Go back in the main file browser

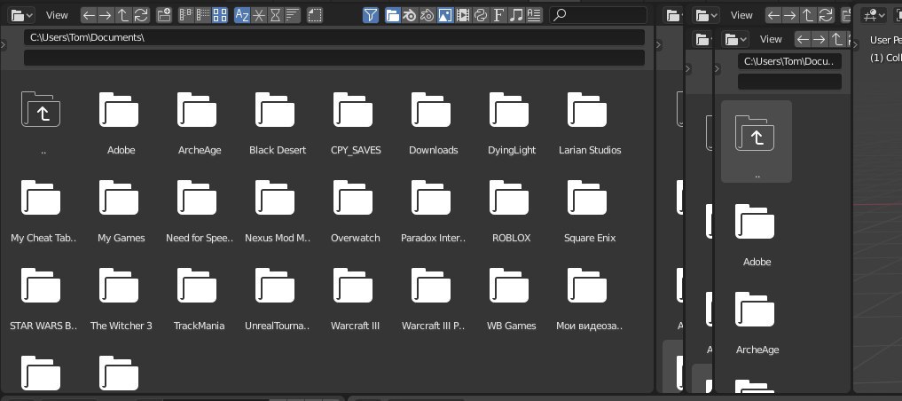89,16
